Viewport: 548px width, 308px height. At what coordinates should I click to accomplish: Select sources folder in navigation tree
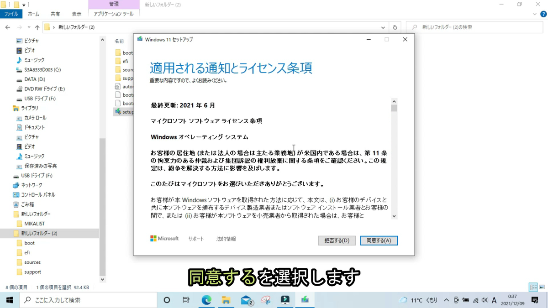point(32,262)
